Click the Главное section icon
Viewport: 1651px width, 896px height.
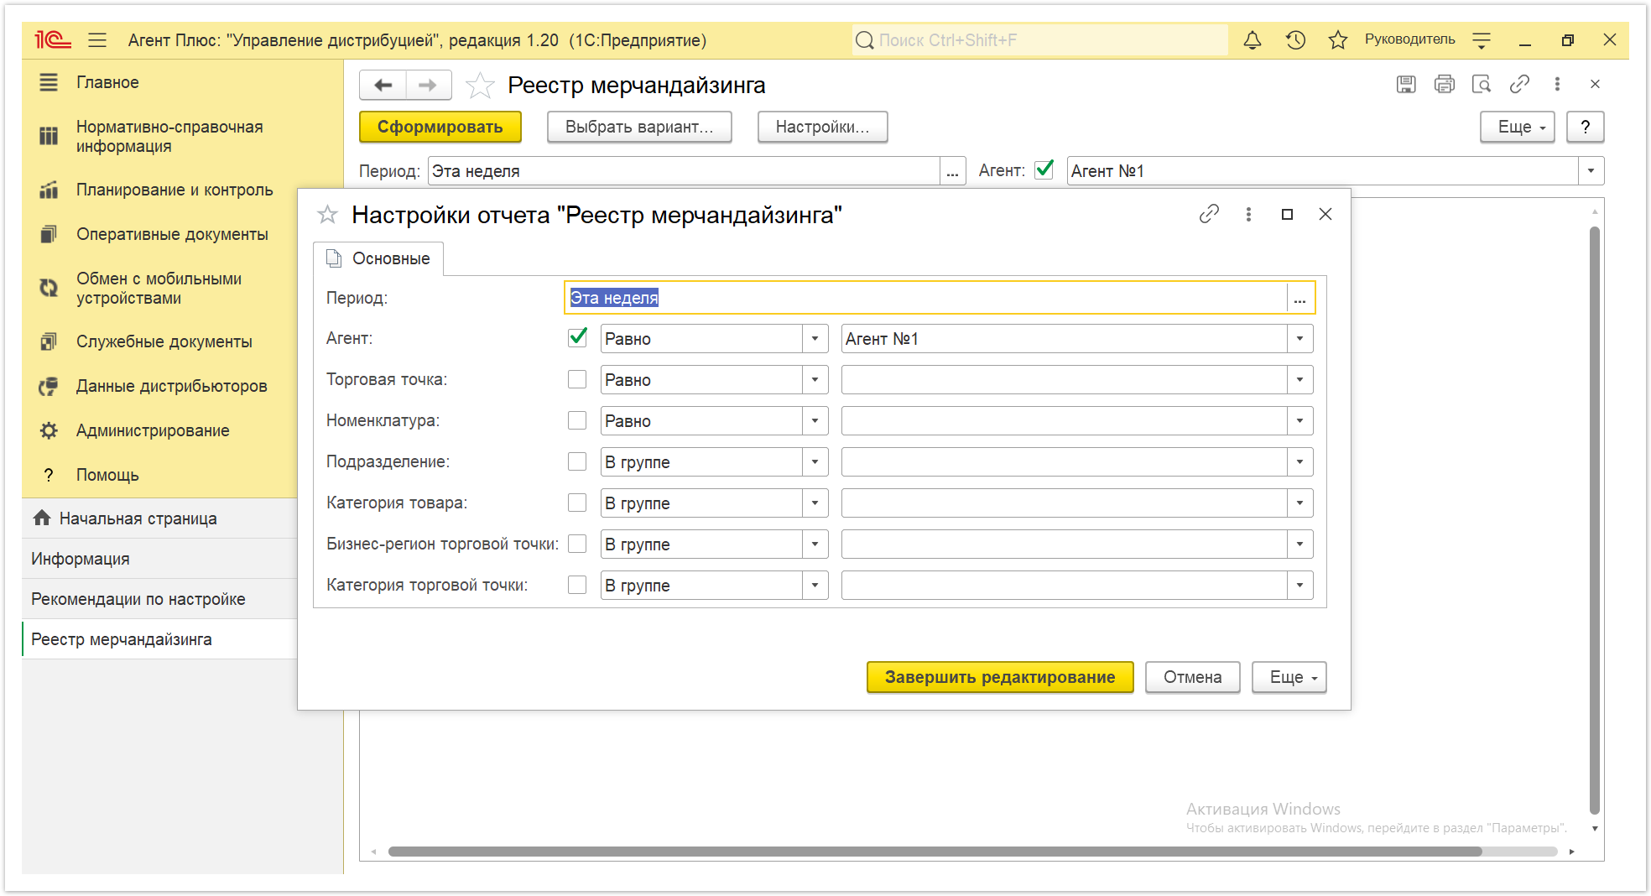click(x=49, y=82)
